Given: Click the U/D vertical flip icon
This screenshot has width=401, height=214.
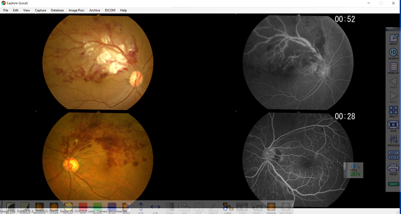Looking at the screenshot, I should click(x=141, y=207).
